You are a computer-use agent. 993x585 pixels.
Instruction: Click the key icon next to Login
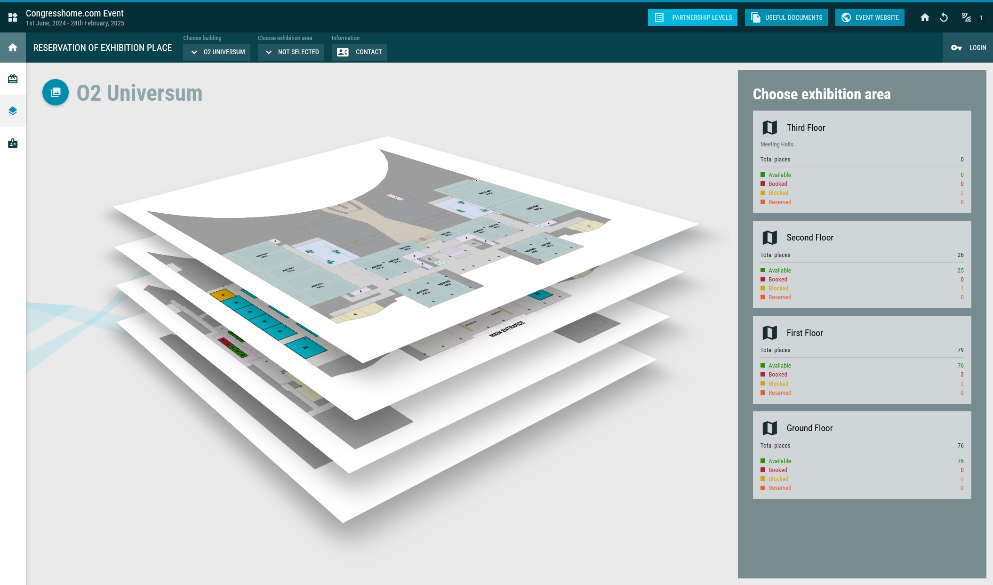click(x=956, y=48)
